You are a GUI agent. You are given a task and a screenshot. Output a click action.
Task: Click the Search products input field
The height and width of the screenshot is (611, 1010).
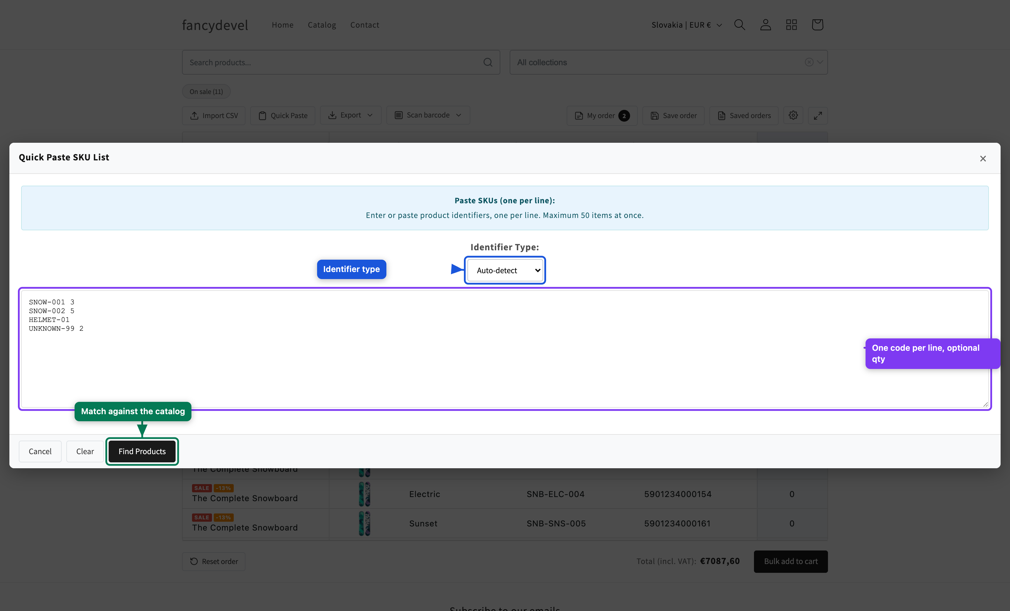coord(341,62)
